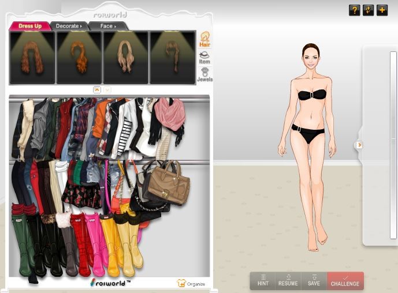Viewport: 398px width, 293px height.
Task: Expand the right side panel arrow
Action: point(359,145)
